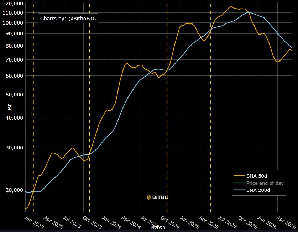
Task: Click the Jul 2025 x-axis label
Action: (x=228, y=222)
